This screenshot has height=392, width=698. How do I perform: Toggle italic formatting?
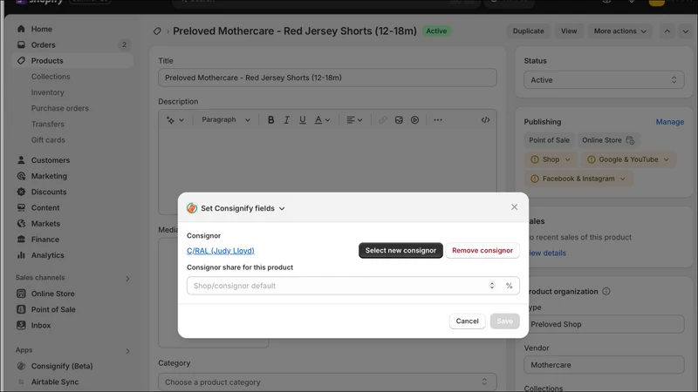[x=287, y=120]
